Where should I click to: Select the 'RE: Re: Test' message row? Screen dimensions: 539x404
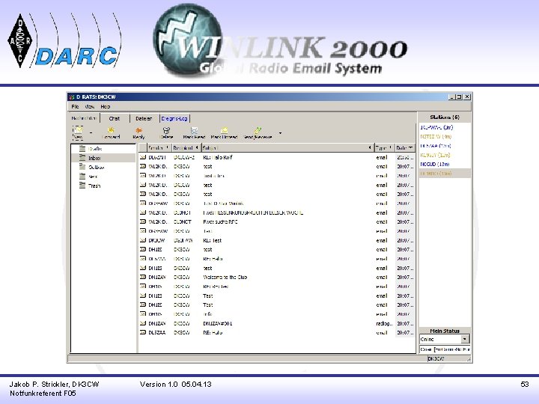point(277,287)
